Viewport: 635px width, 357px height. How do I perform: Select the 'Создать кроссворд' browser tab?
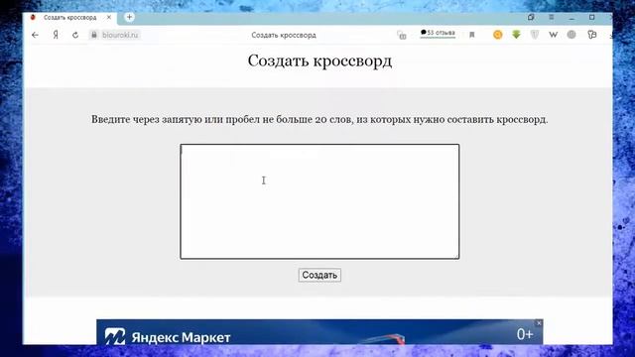pyautogui.click(x=70, y=18)
